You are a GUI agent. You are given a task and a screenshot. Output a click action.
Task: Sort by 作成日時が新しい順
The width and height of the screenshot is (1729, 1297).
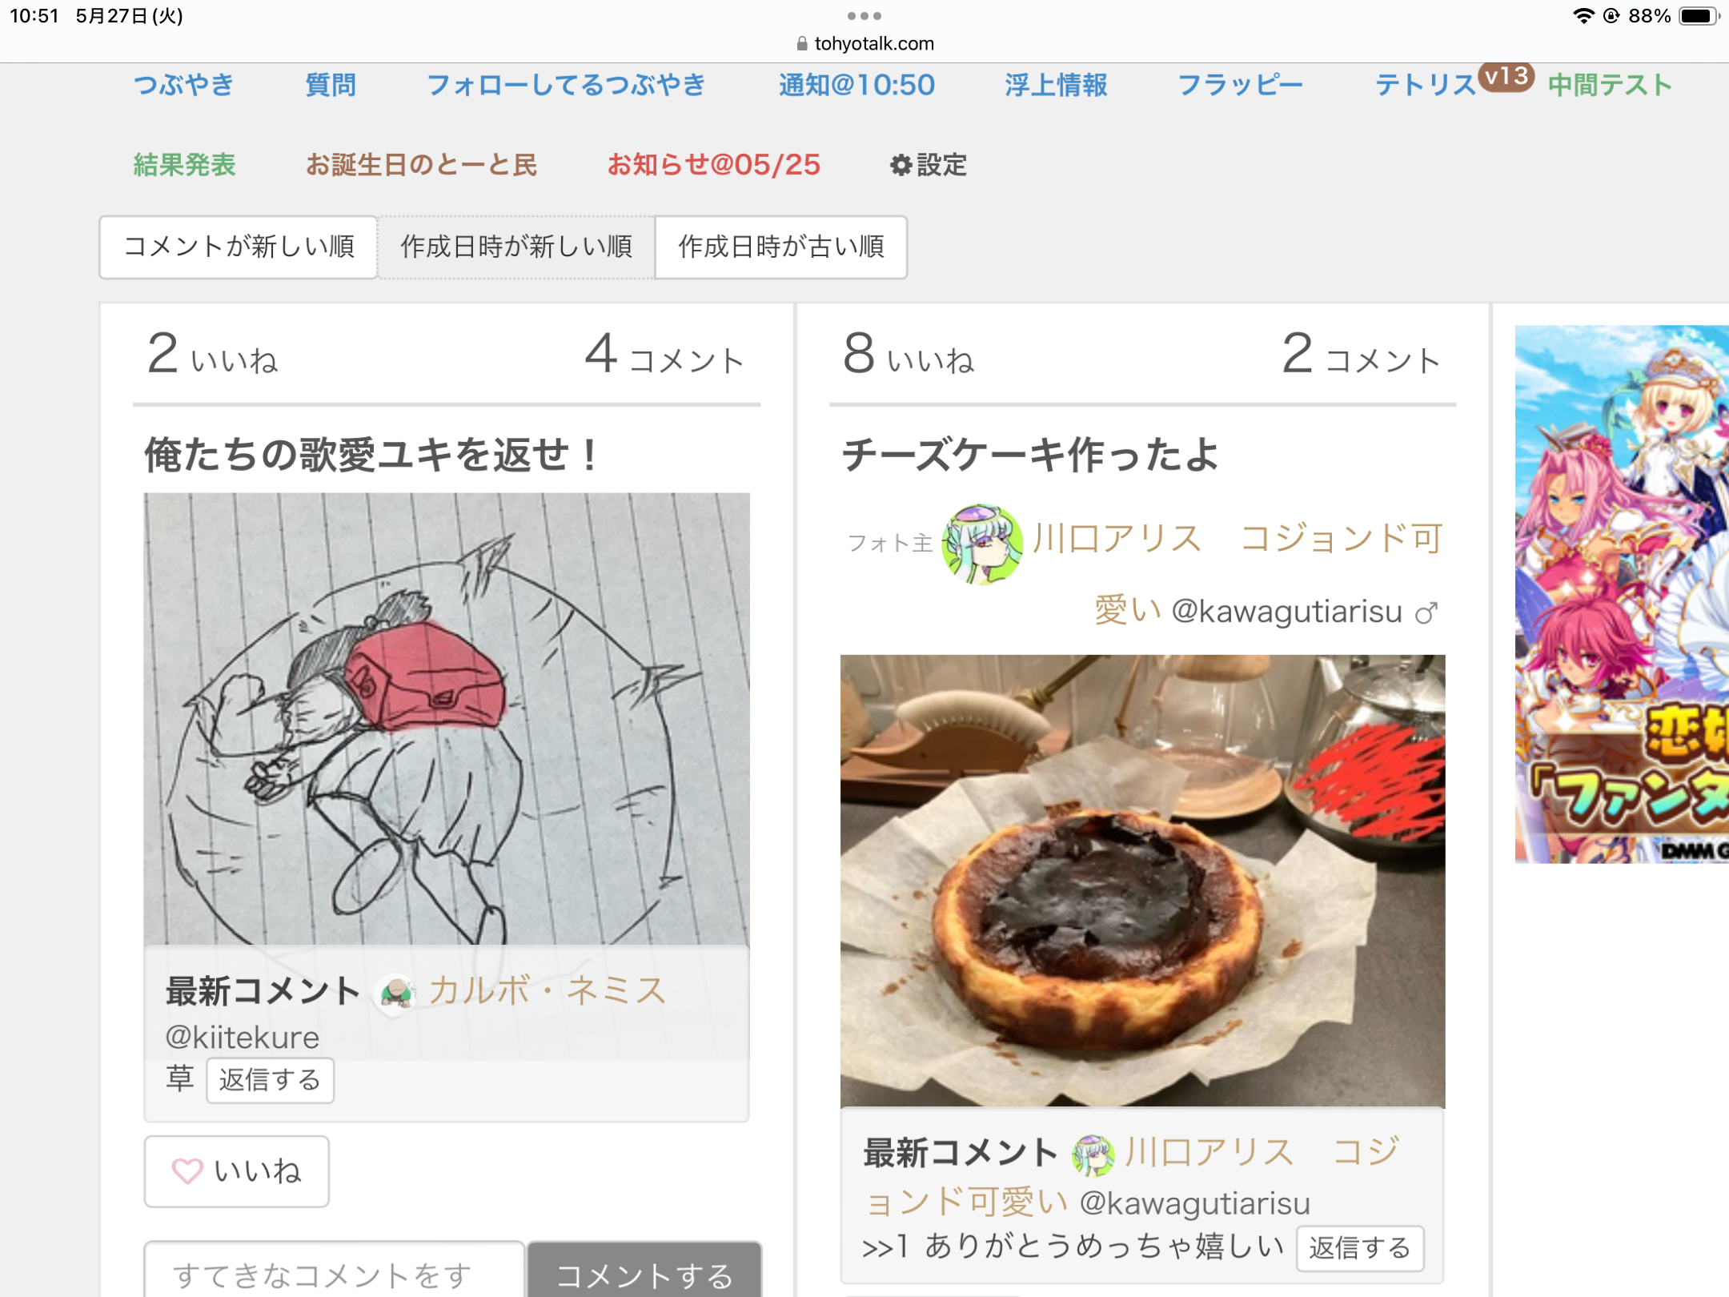point(516,247)
